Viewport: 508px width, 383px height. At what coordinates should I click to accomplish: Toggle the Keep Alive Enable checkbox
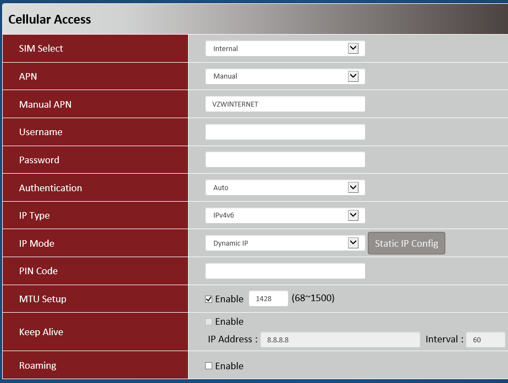[209, 321]
